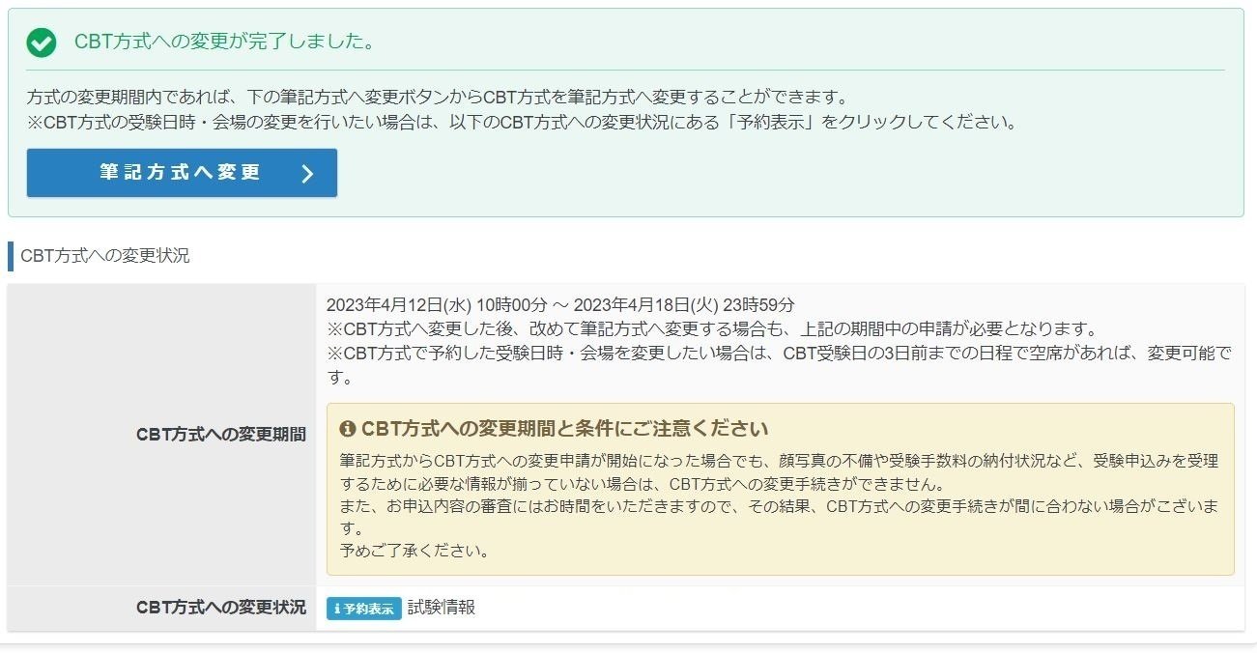The image size is (1257, 653).
Task: Click the CBT方式への変更状況 section heading
Action: pyautogui.click(x=104, y=256)
